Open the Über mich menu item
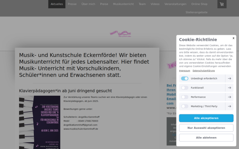Screen dimensions: 239x149 [88, 4]
